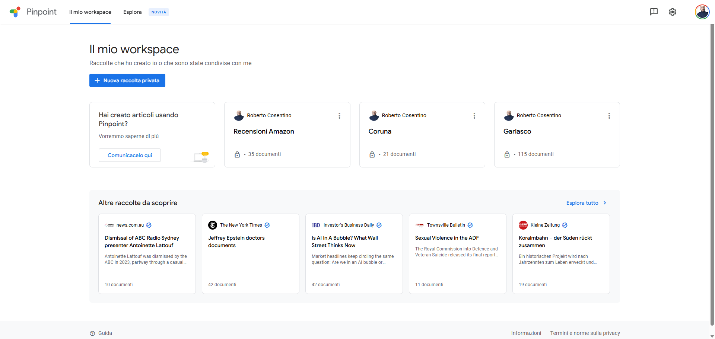Open the user account avatar
The height and width of the screenshot is (339, 715).
pyautogui.click(x=702, y=12)
